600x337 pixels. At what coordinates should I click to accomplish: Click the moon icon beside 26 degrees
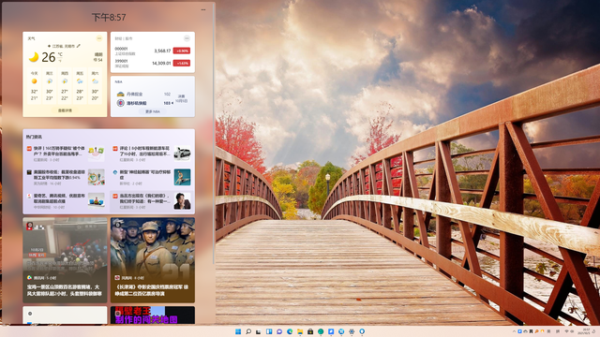[34, 57]
